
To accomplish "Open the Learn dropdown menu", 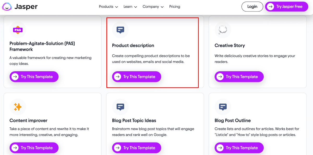I will point(130,7).
